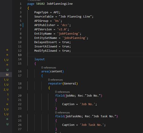Click the 'jobsPlanning' EntitySetName value

tap(75, 38)
